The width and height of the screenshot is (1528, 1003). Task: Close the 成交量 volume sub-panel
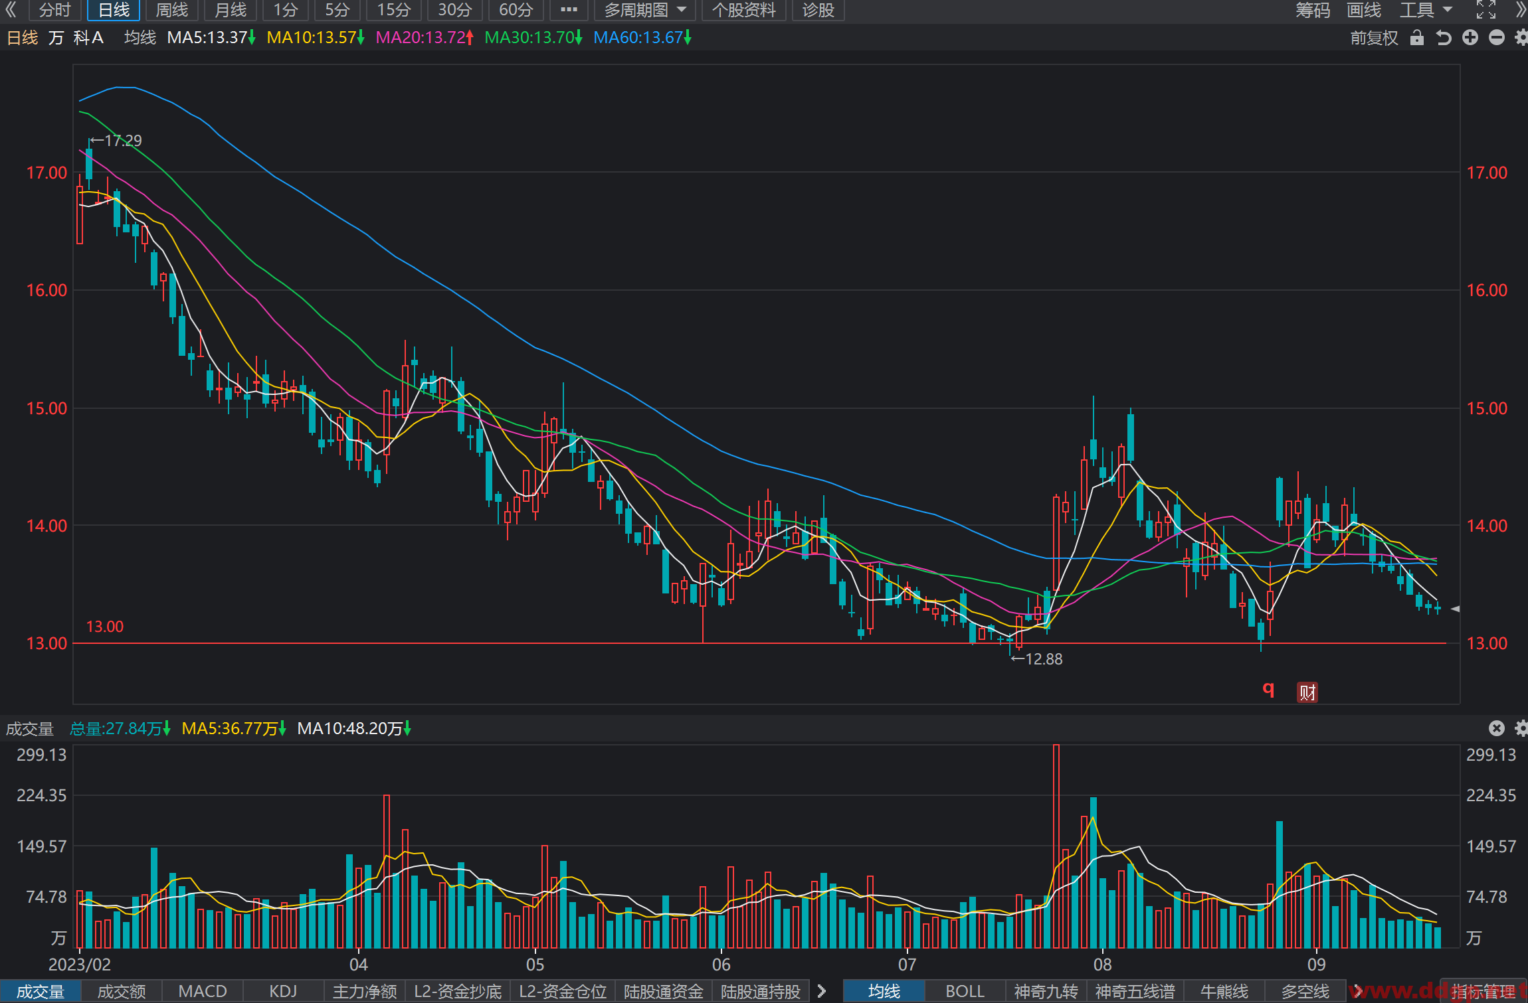[1497, 728]
